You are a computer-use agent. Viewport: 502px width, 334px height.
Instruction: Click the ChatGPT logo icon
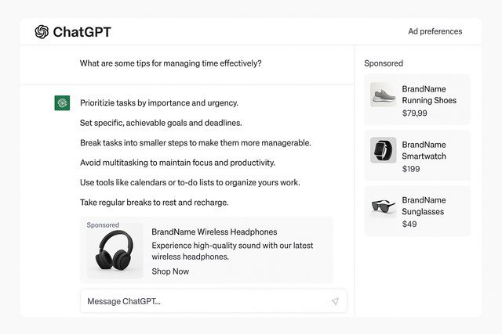[x=42, y=32]
